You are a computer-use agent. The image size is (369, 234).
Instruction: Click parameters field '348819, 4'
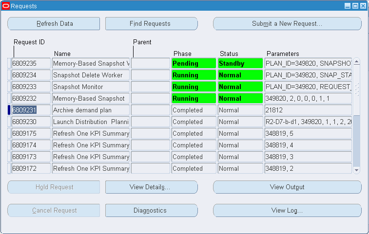(x=308, y=145)
